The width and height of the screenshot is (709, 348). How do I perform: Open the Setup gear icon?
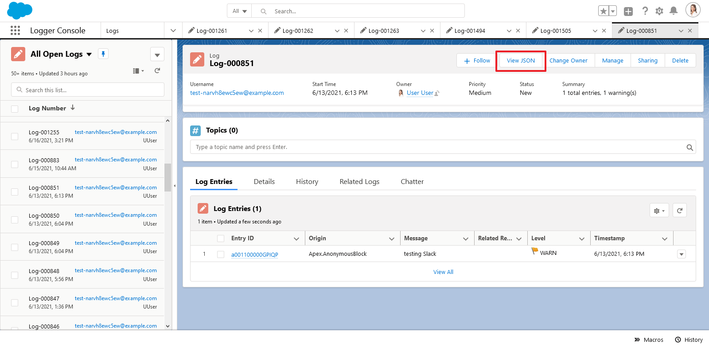click(x=659, y=11)
